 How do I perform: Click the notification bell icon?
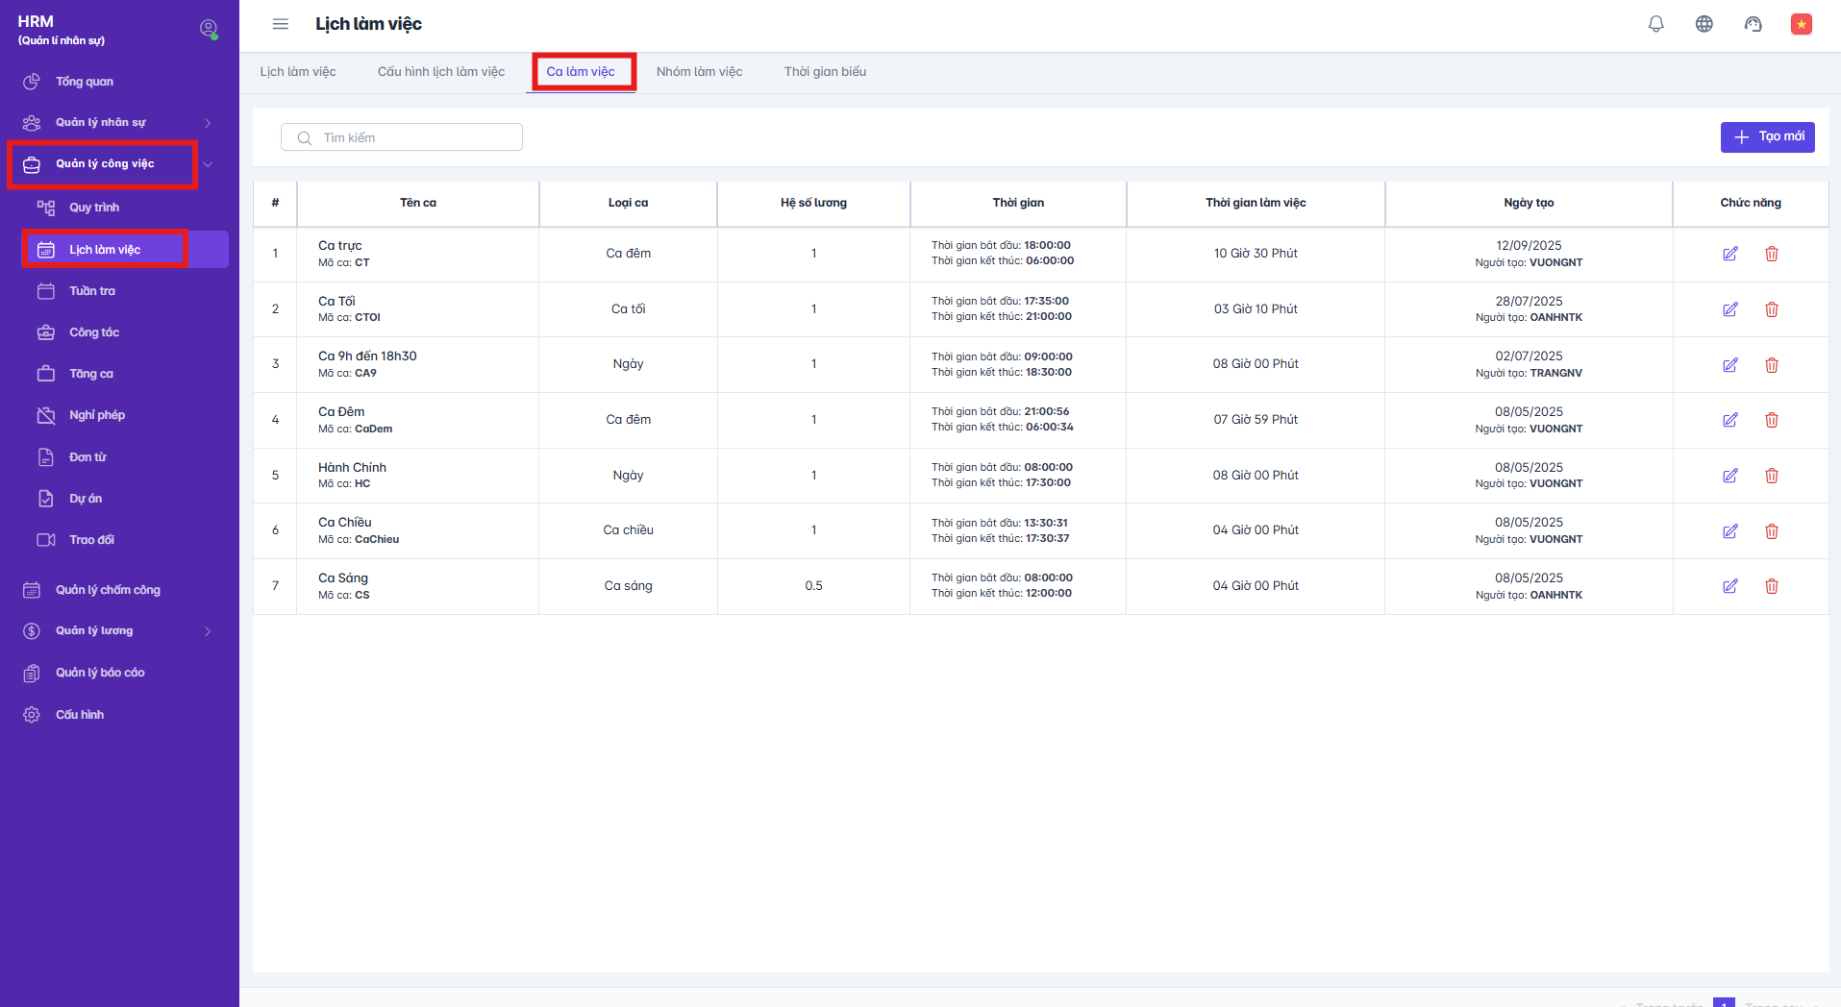tap(1655, 24)
